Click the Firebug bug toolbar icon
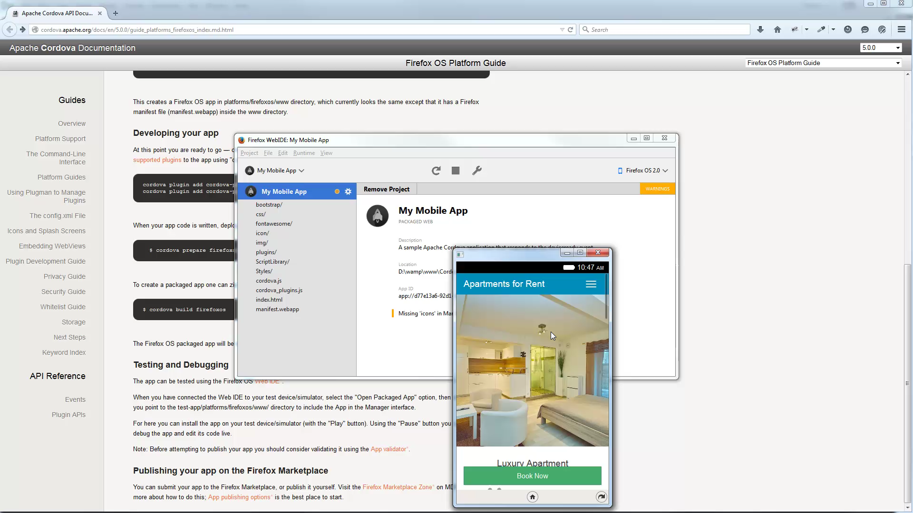This screenshot has width=913, height=513. (795, 29)
